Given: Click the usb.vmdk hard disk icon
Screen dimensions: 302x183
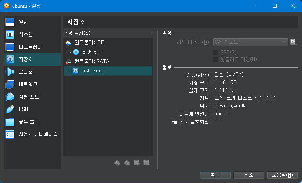Looking at the screenshot, I should click(x=76, y=70).
